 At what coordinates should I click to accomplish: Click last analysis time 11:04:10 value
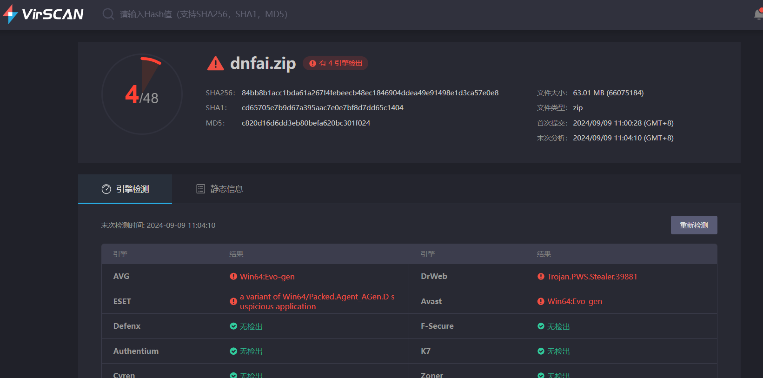(x=623, y=138)
